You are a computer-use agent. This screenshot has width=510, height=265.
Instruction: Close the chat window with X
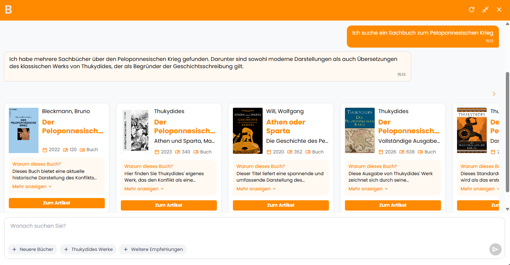(499, 10)
